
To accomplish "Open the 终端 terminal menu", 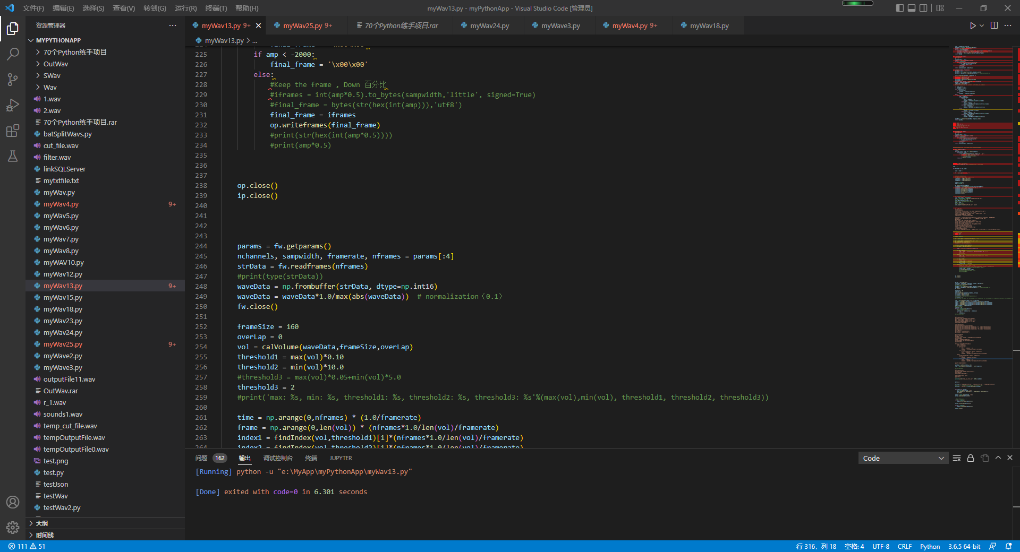I will point(216,8).
